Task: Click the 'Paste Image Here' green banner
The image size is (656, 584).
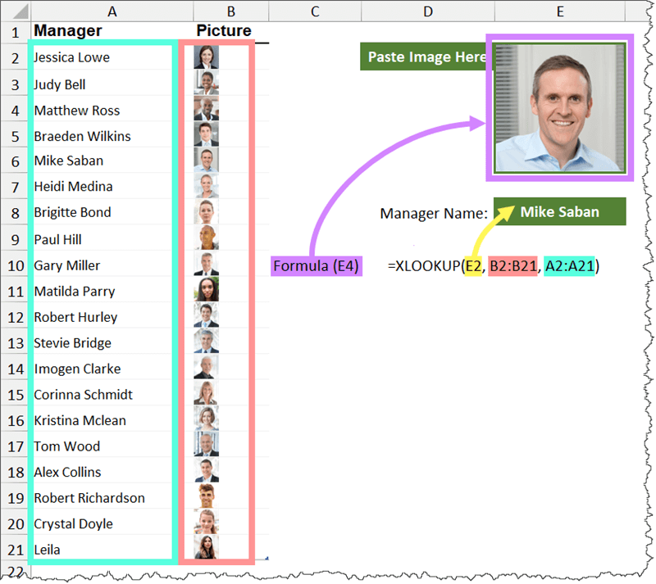Action: pyautogui.click(x=426, y=57)
